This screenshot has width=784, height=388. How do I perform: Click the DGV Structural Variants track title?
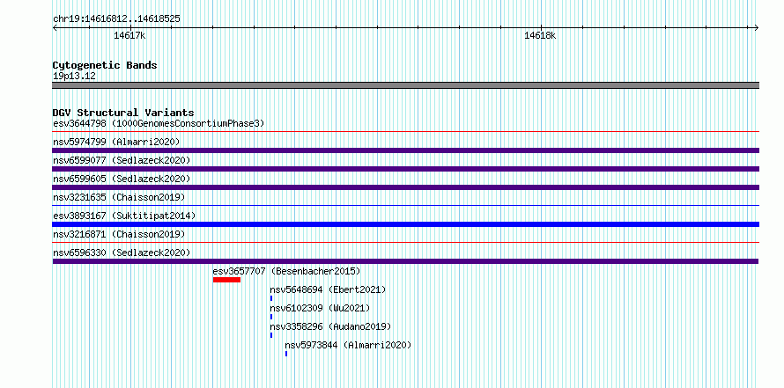(x=123, y=113)
